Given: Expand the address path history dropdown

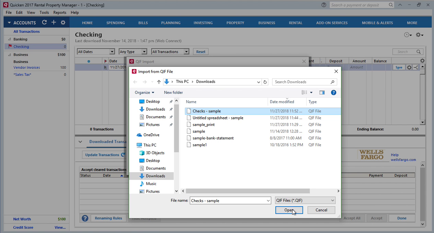Looking at the screenshot, I should tap(258, 82).
